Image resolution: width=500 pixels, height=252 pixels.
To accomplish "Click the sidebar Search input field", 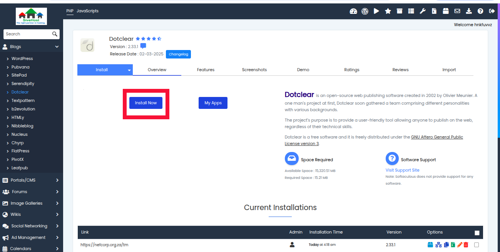I will pyautogui.click(x=28, y=34).
